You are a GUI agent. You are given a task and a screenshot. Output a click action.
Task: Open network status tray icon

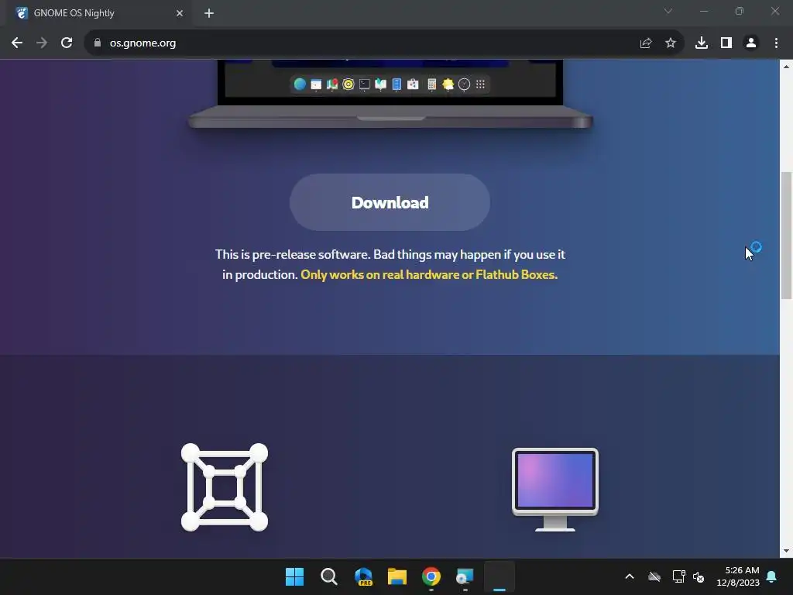[678, 576]
